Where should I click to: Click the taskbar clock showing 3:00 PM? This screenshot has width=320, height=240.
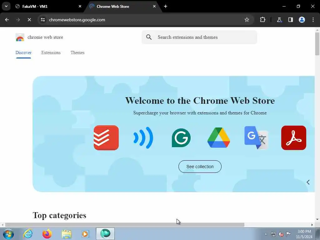pos(304,234)
